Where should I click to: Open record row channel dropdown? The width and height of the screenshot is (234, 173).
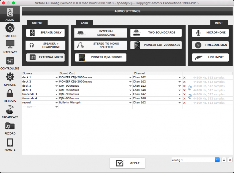[179, 103]
